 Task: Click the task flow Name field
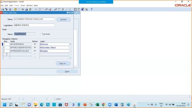(34, 19)
